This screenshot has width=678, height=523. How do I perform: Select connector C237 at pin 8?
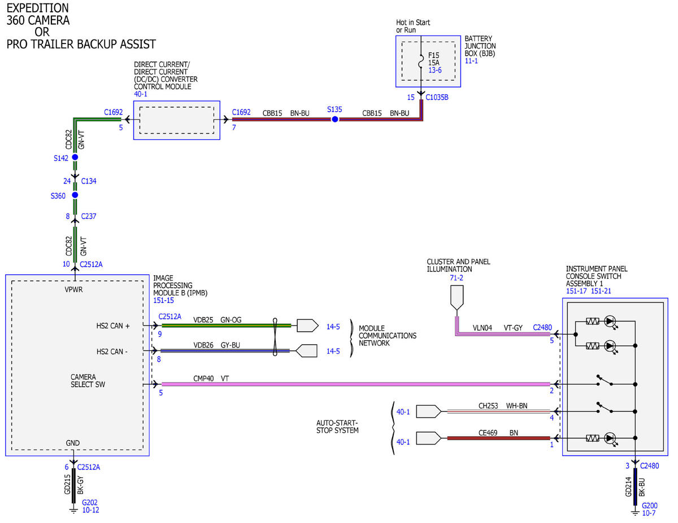coord(89,216)
